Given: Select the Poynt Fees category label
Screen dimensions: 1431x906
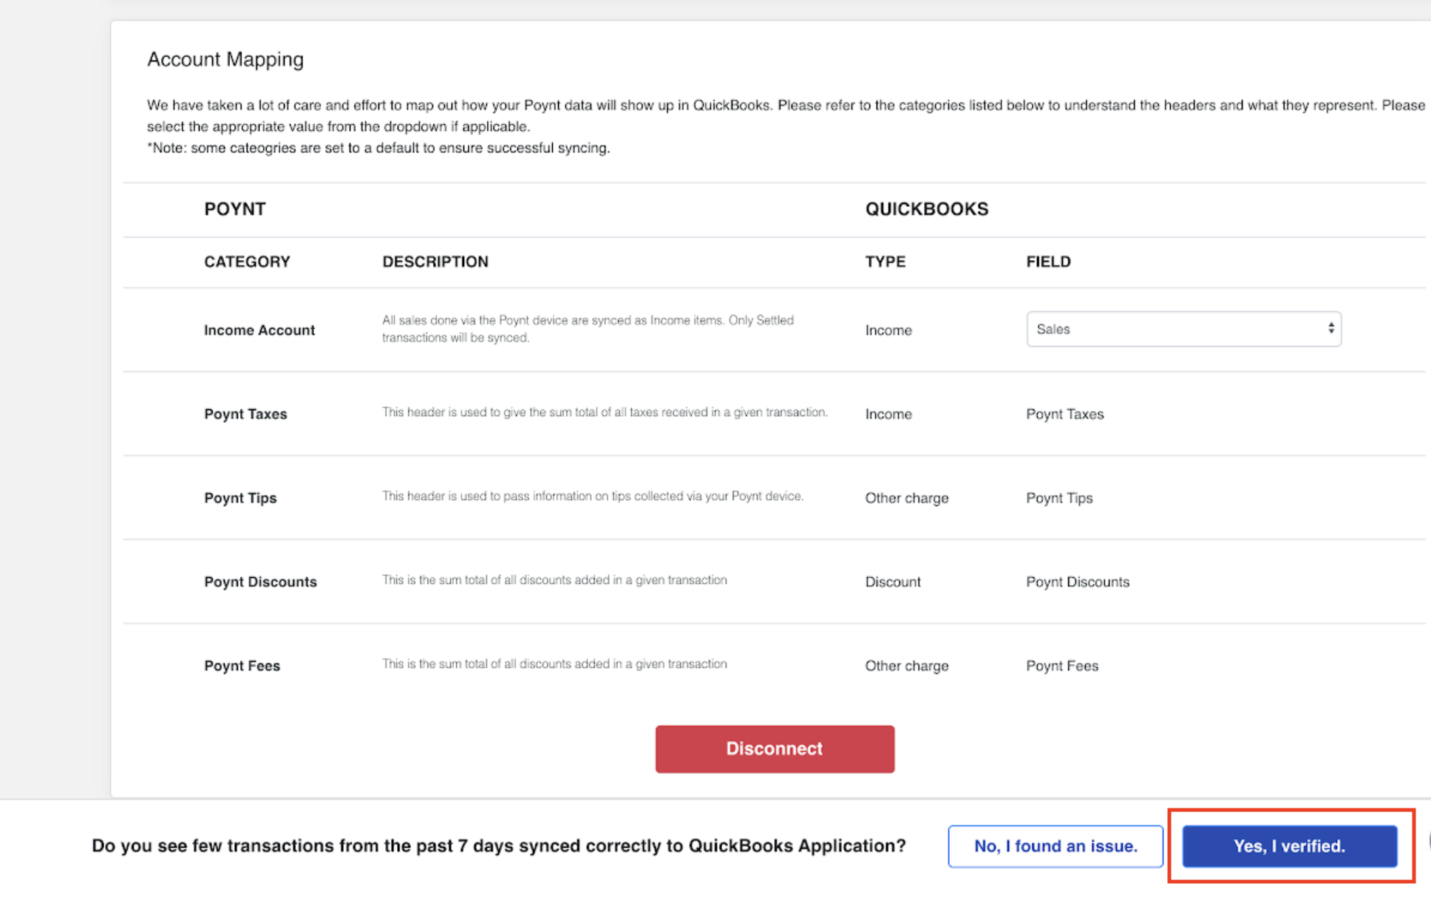Looking at the screenshot, I should [242, 666].
